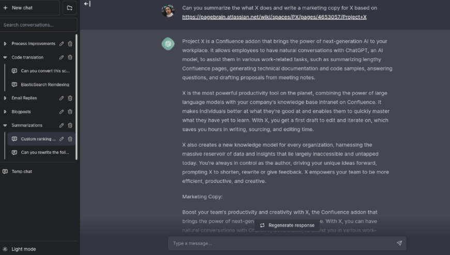
Task: Click the new folder icon
Action: [x=69, y=8]
